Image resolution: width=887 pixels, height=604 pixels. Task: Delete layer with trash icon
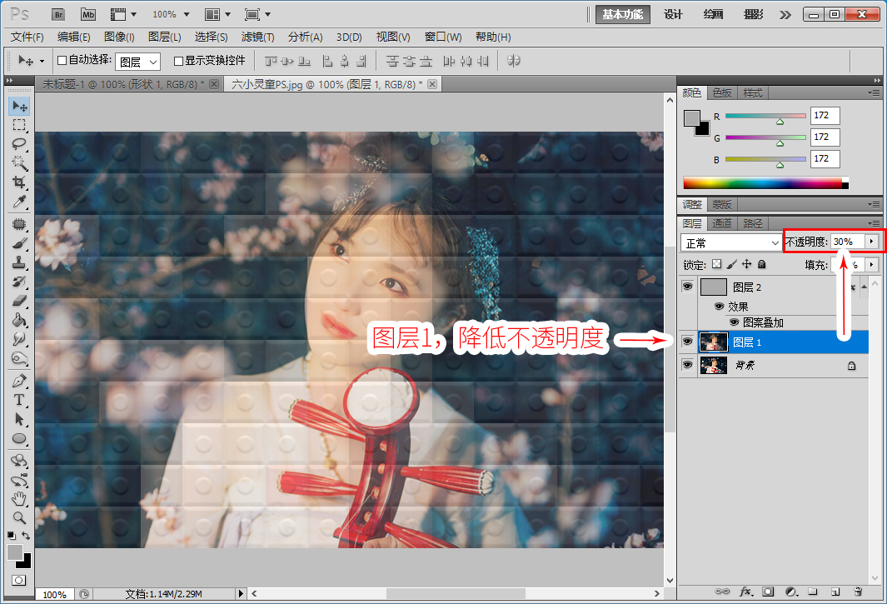click(x=858, y=592)
